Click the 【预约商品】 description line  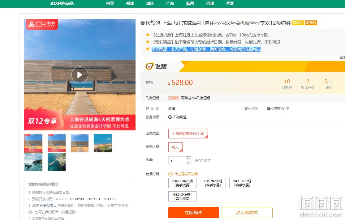point(216,42)
